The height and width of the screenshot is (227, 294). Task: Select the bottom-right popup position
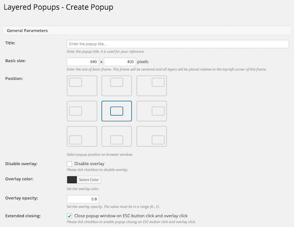coord(152,136)
